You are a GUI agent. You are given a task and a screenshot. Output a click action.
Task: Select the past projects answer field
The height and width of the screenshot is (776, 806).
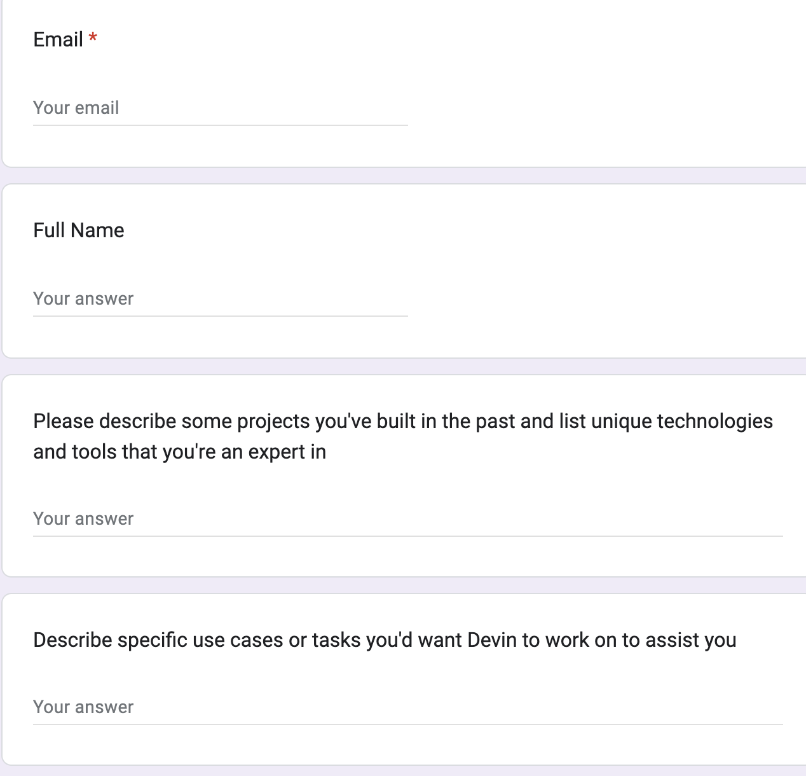point(407,519)
